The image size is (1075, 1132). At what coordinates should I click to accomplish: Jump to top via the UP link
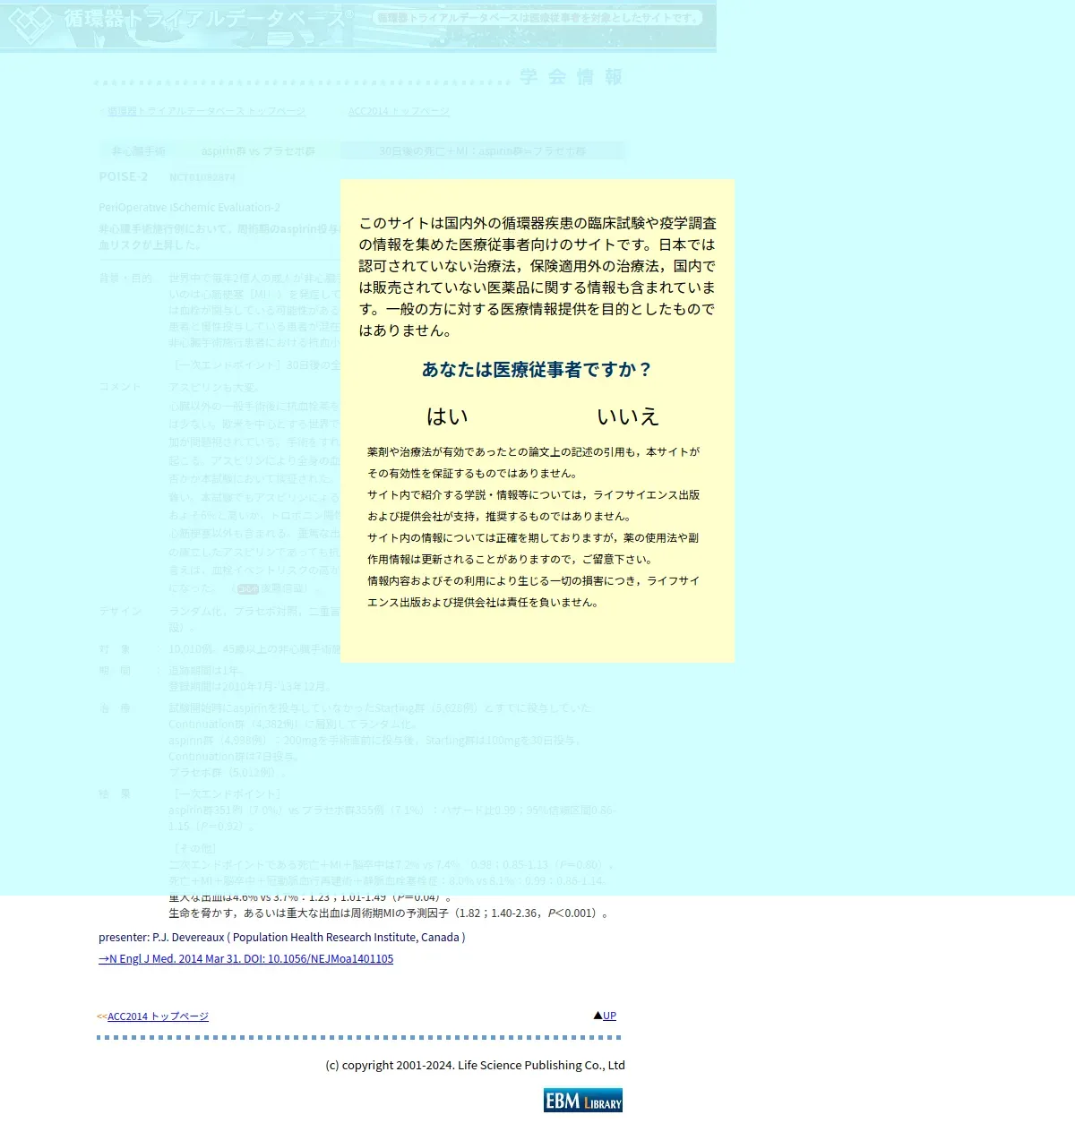(x=609, y=1016)
